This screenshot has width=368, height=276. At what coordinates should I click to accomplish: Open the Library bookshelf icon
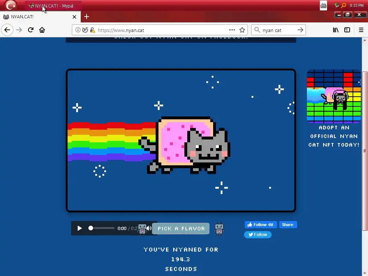pos(336,30)
